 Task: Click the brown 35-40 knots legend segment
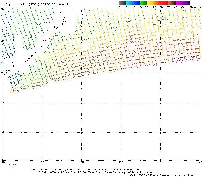172,3
